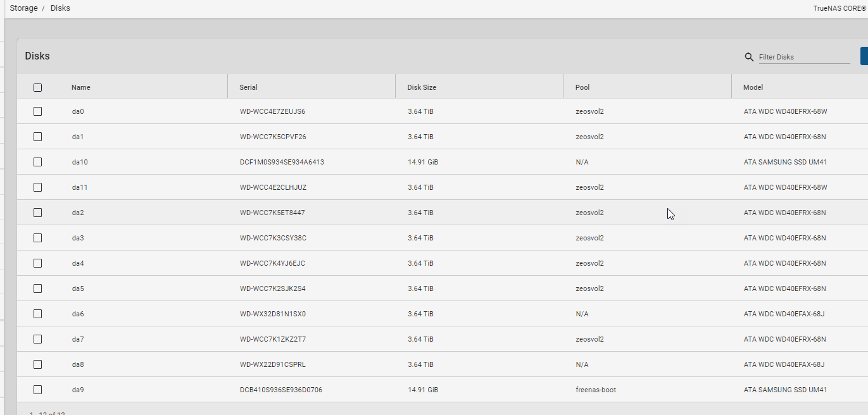Click the Disks breadcrumb item
The image size is (868, 415).
coord(60,8)
